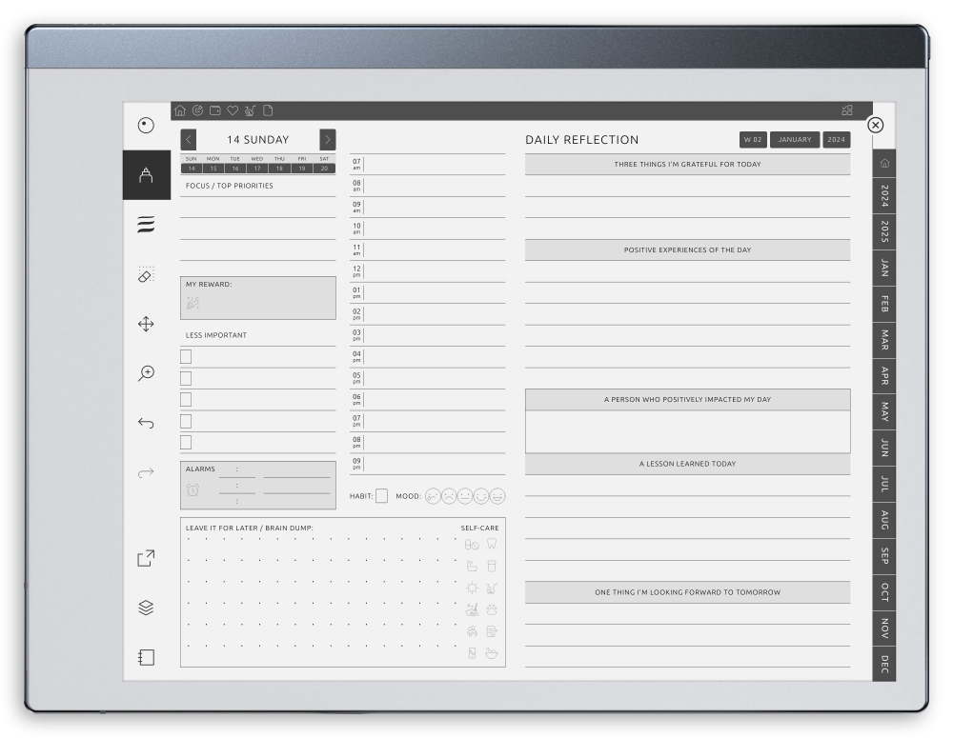The width and height of the screenshot is (953, 738).
Task: Select the crying face mood
Action: [433, 496]
